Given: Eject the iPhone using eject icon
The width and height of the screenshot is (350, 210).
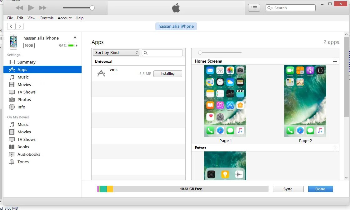Looking at the screenshot, I should [75, 38].
